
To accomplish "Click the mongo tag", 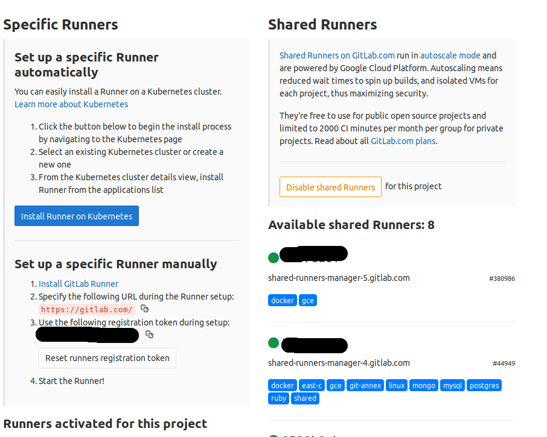I will 424,385.
